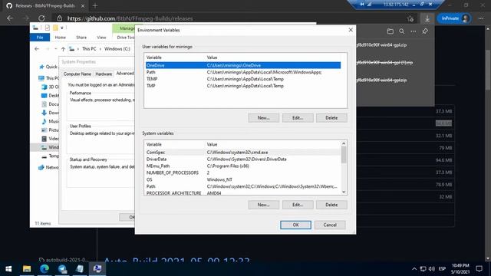The height and width of the screenshot is (276, 491).
Task: Select the OS system variable
Action: tap(243, 179)
